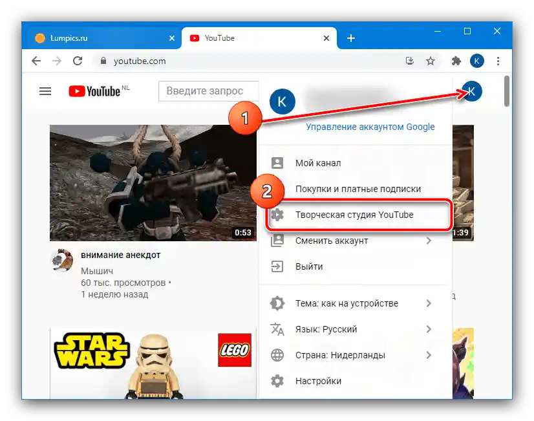Close the YouTube tab
Viewport: 534px width, 421px height.
click(326, 38)
